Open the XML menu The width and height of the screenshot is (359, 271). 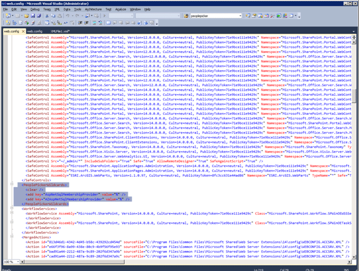point(57,9)
